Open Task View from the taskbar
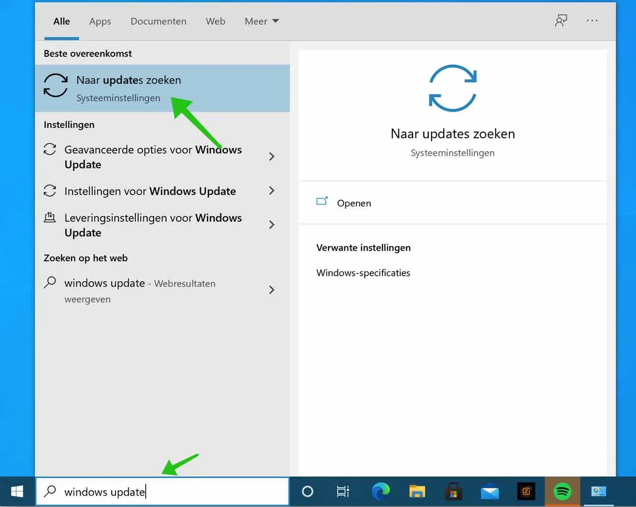 tap(343, 492)
